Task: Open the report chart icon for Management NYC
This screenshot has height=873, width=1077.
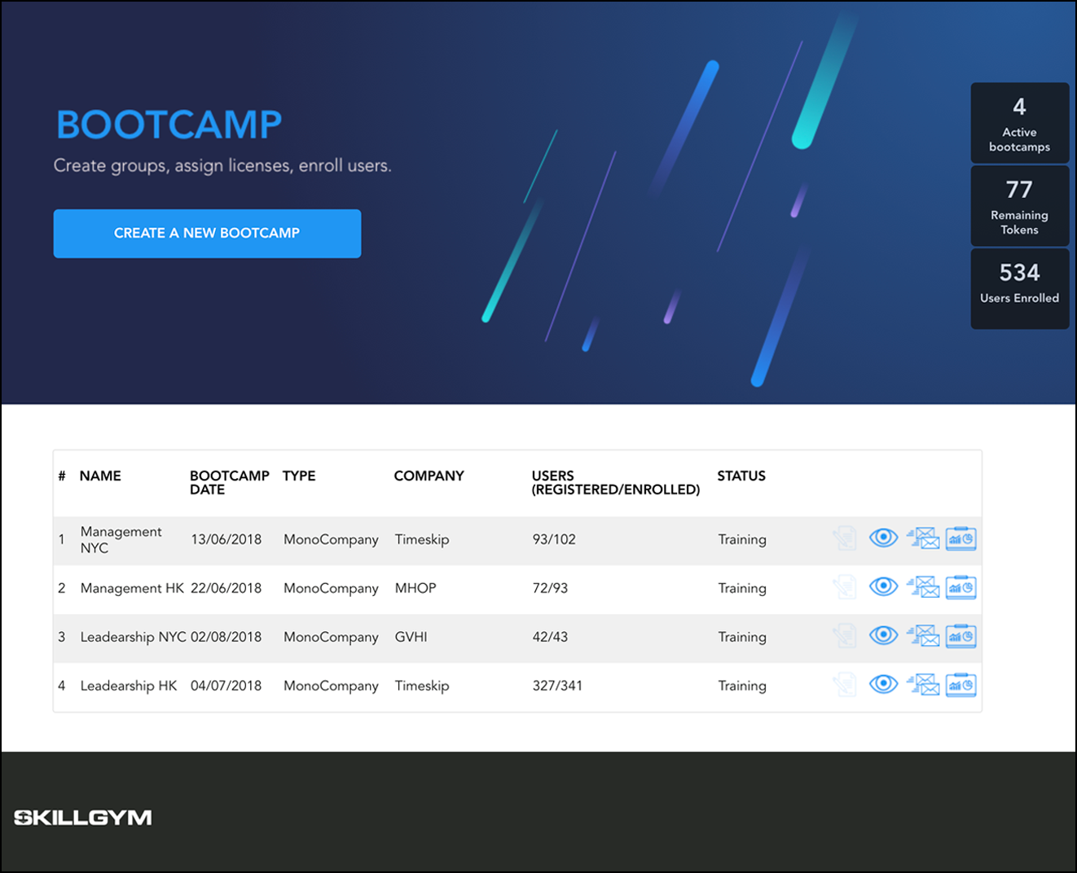Action: [961, 538]
